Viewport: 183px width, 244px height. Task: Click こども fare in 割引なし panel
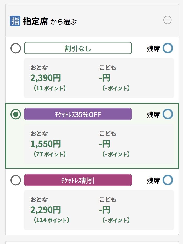pyautogui.click(x=104, y=78)
